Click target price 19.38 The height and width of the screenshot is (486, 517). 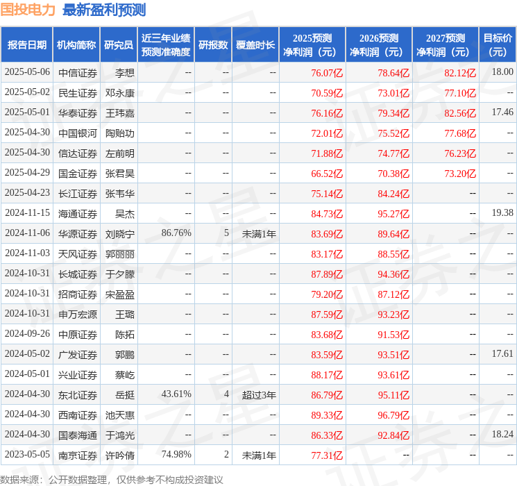(x=502, y=213)
